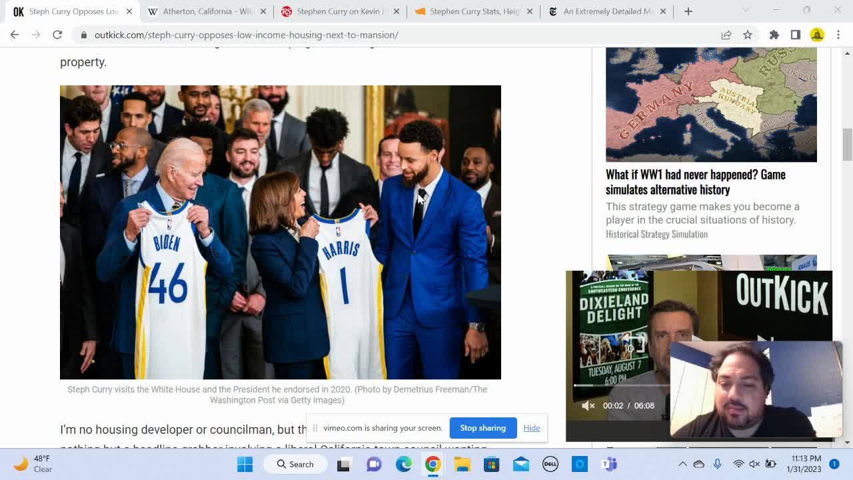Viewport: 853px width, 480px height.
Task: Close the Stephen Curry Stats tab
Action: tap(530, 11)
